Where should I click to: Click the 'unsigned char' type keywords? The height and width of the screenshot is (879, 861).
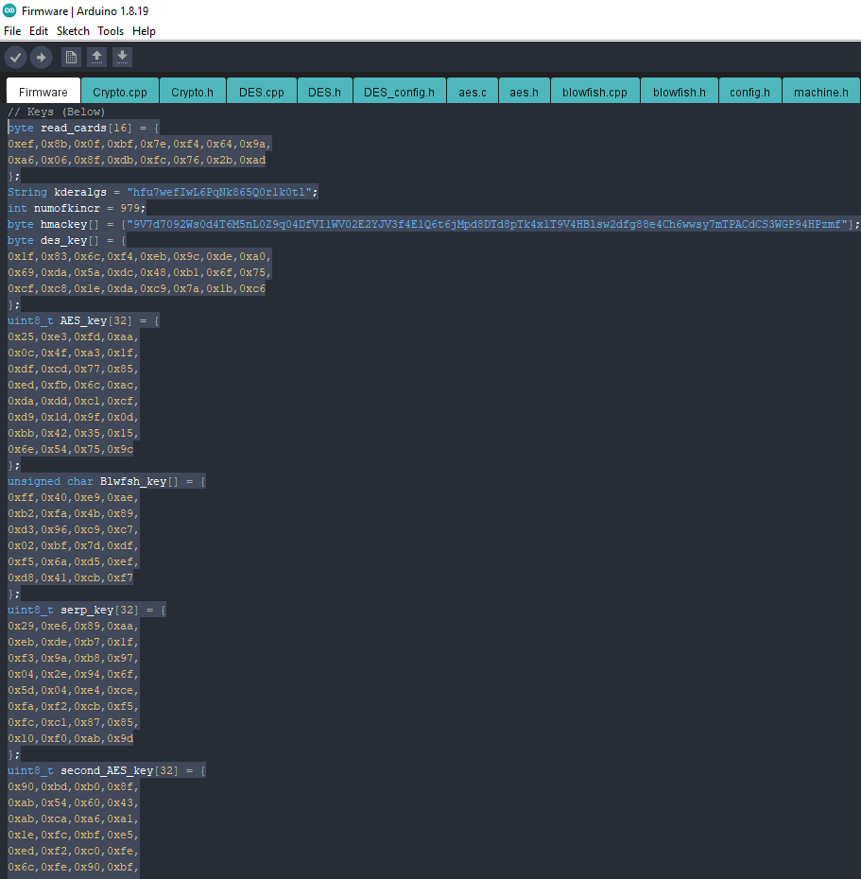(x=50, y=481)
